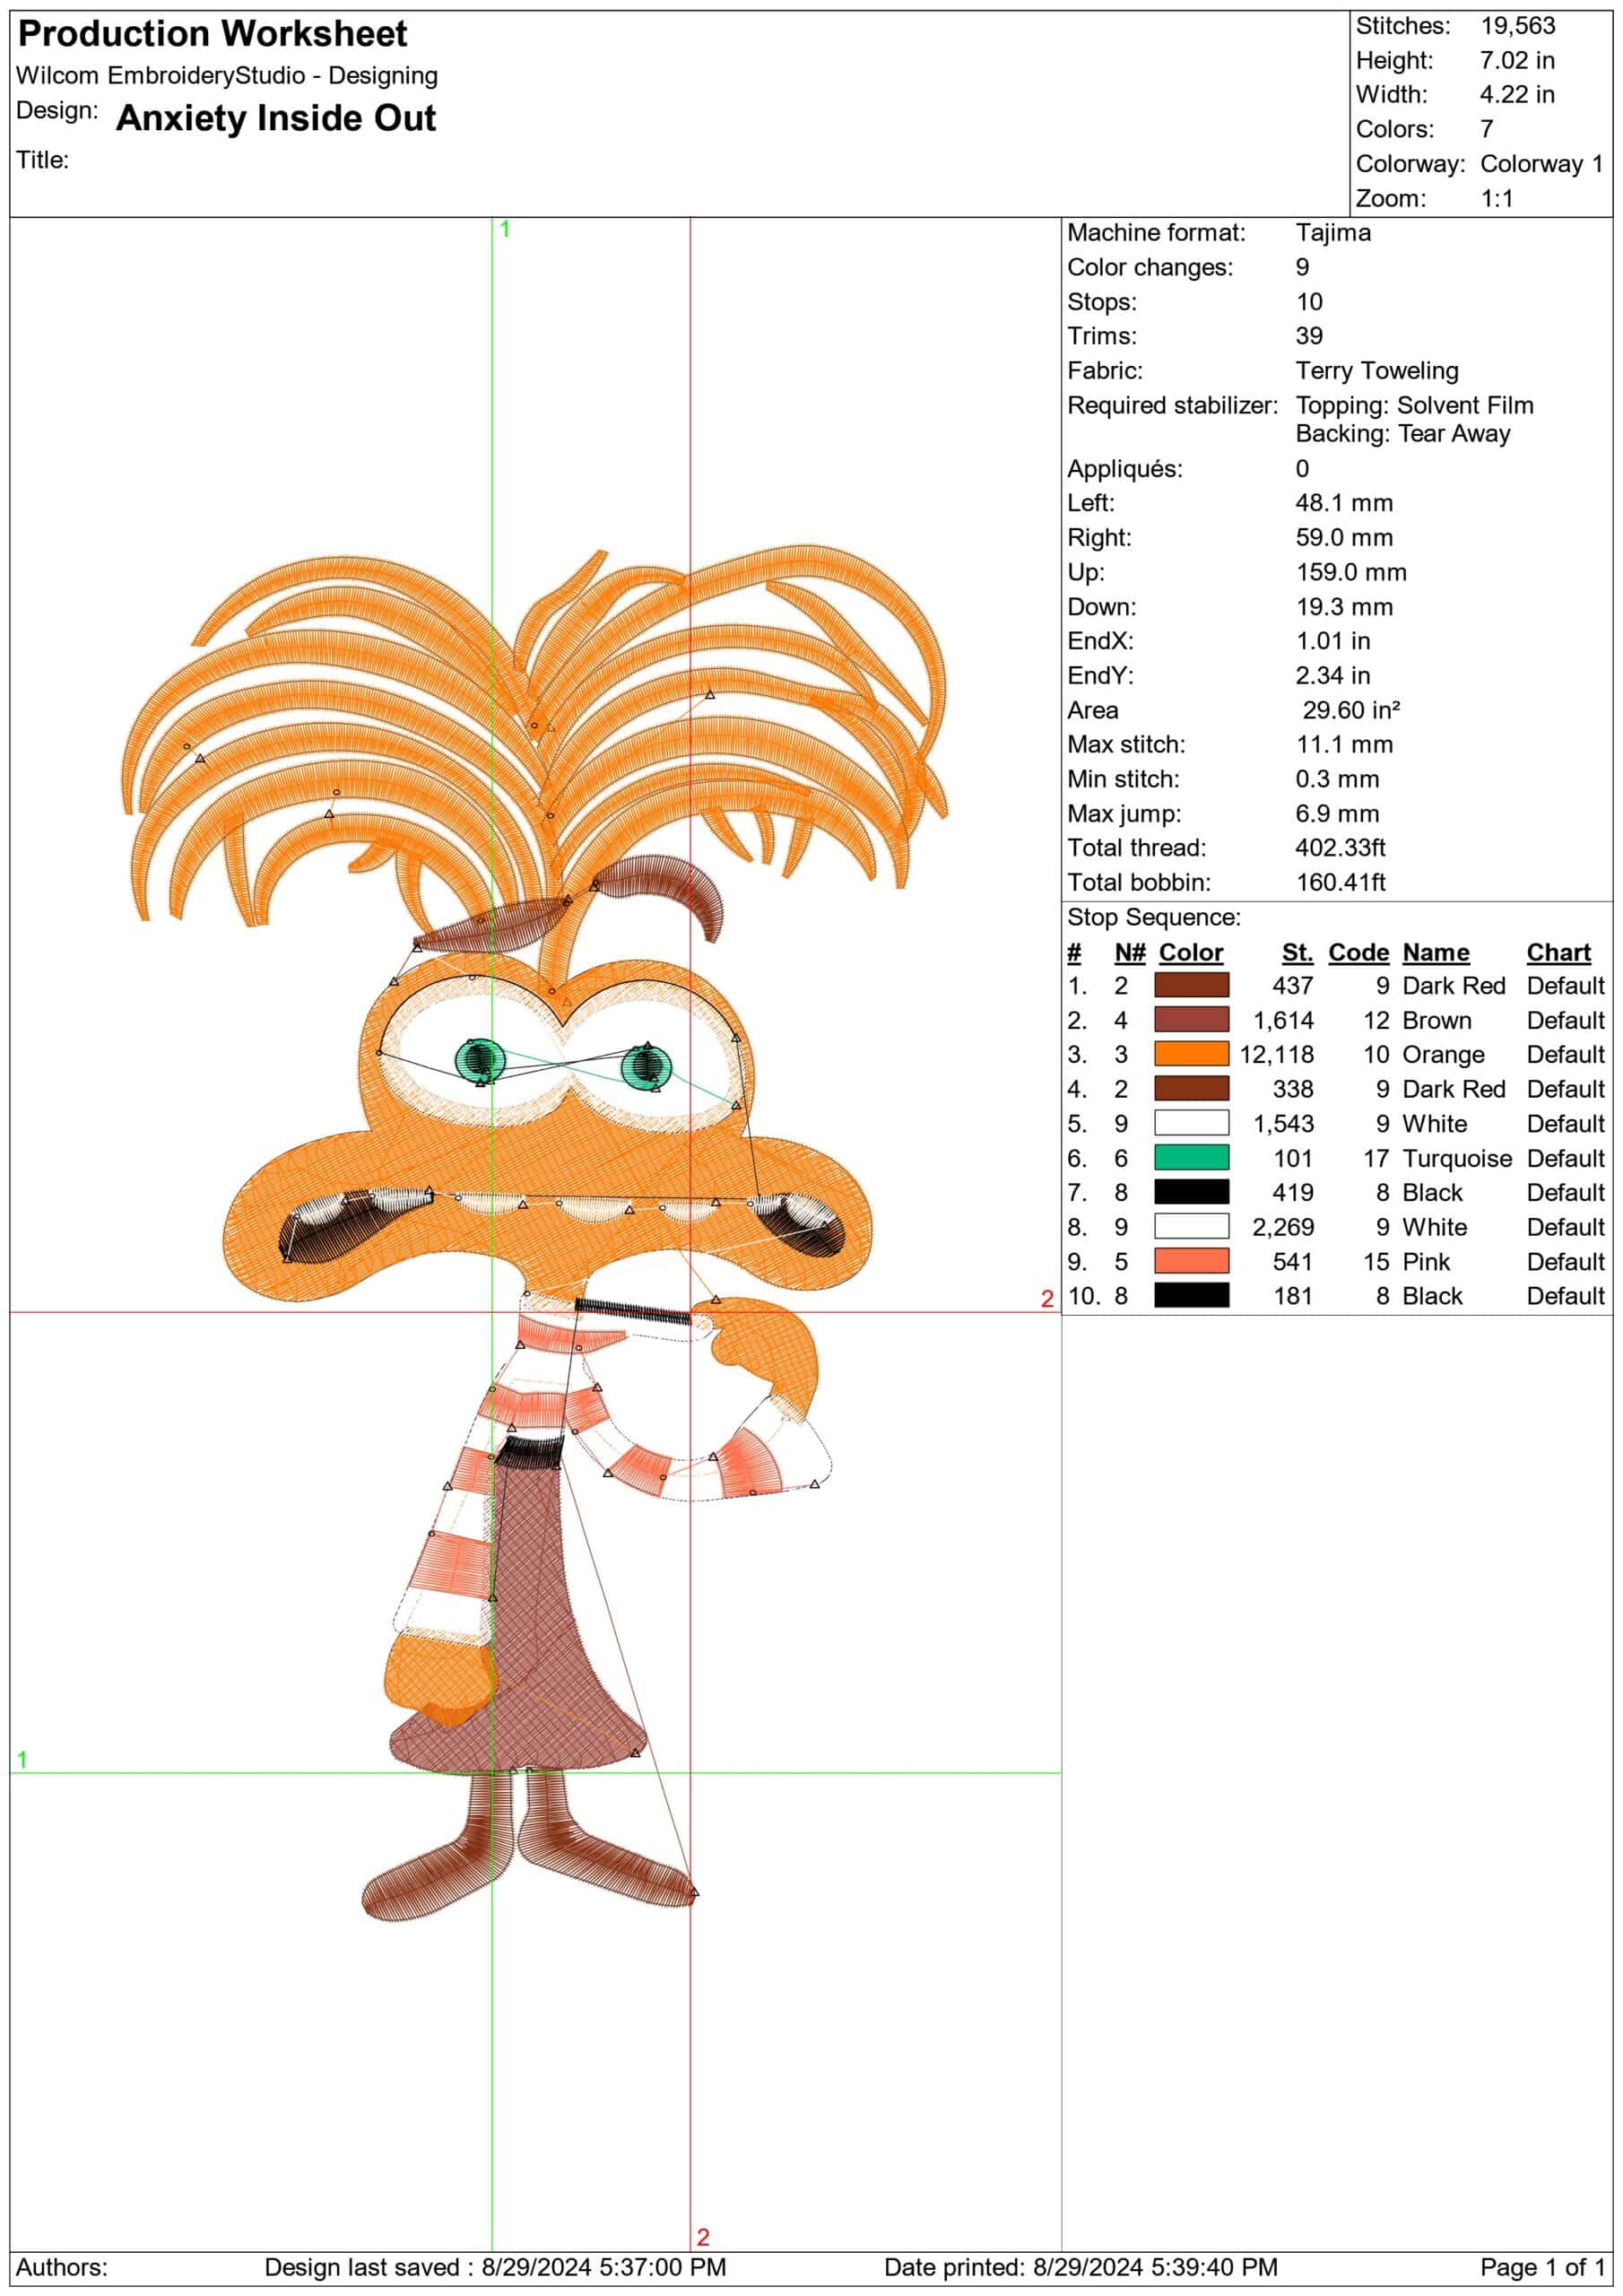The width and height of the screenshot is (1623, 2296).
Task: Click the 'Stops:' label
Action: [x=1101, y=302]
